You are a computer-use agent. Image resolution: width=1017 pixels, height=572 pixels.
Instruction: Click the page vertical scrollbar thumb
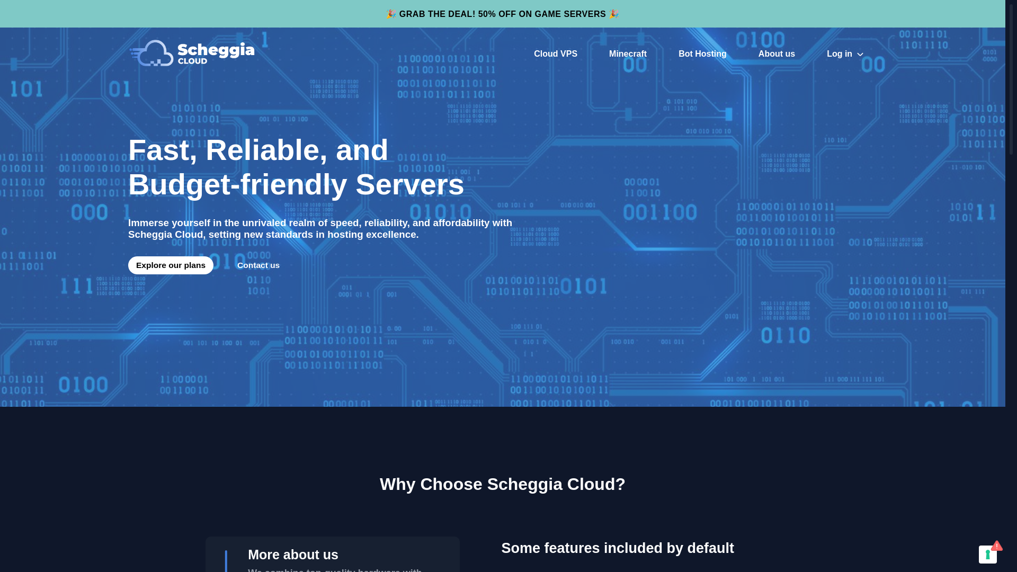coord(1011,78)
